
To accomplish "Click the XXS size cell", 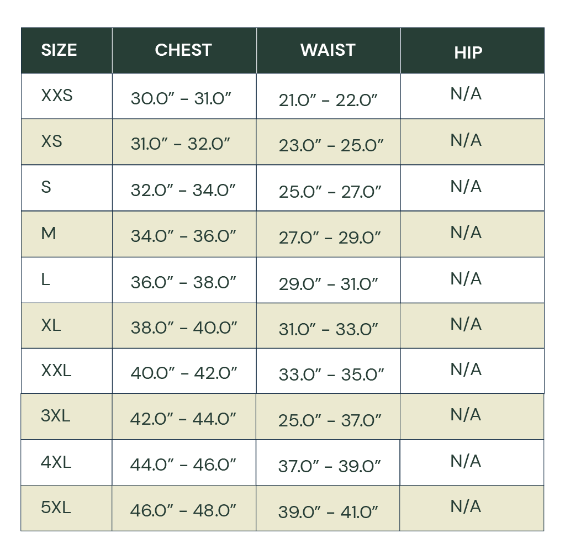I will [57, 96].
